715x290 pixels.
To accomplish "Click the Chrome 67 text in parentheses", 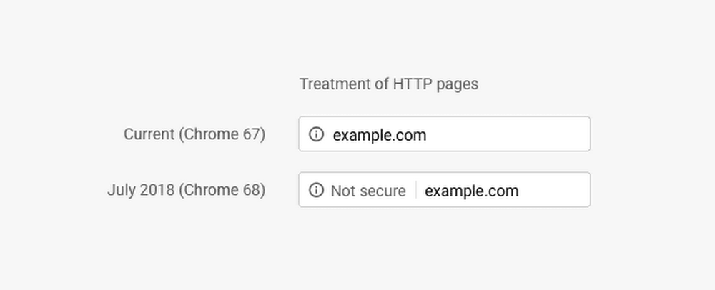I will 225,134.
